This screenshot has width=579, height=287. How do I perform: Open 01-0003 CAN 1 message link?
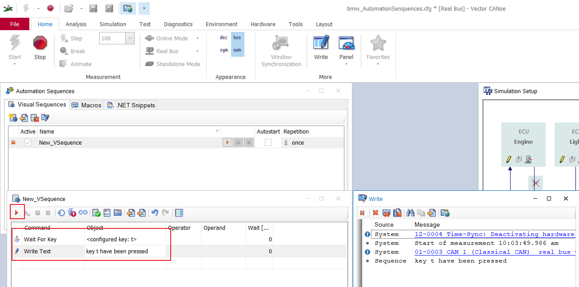pyautogui.click(x=495, y=252)
